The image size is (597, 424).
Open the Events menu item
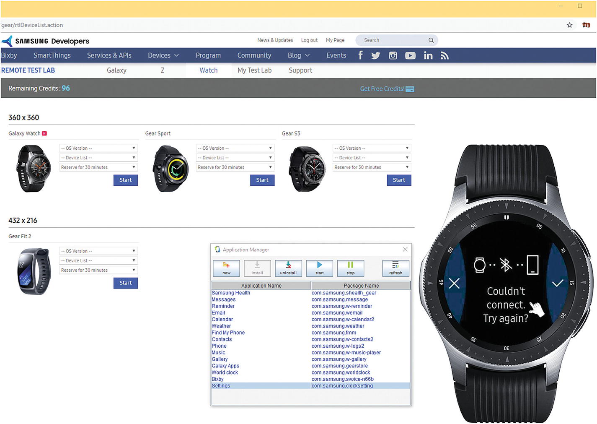point(336,55)
